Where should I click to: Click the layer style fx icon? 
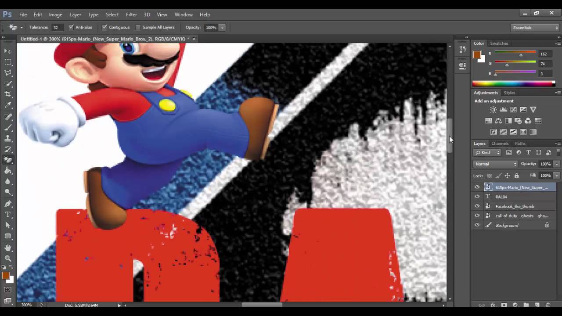(x=493, y=305)
